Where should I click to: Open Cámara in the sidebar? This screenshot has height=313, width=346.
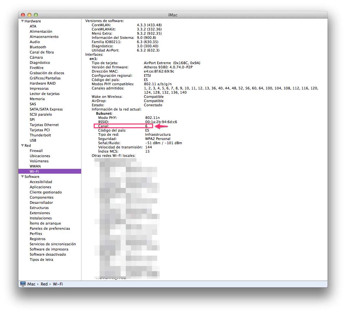pyautogui.click(x=36, y=57)
